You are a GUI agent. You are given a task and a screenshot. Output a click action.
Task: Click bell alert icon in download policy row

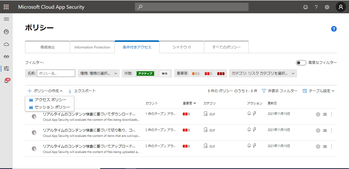click(249, 114)
